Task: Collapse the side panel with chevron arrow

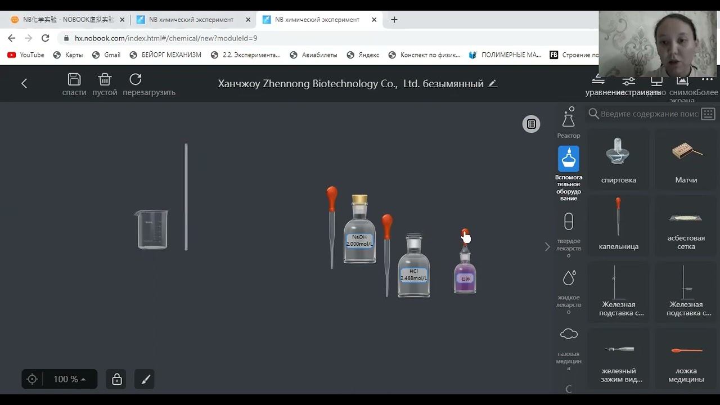Action: pos(547,246)
